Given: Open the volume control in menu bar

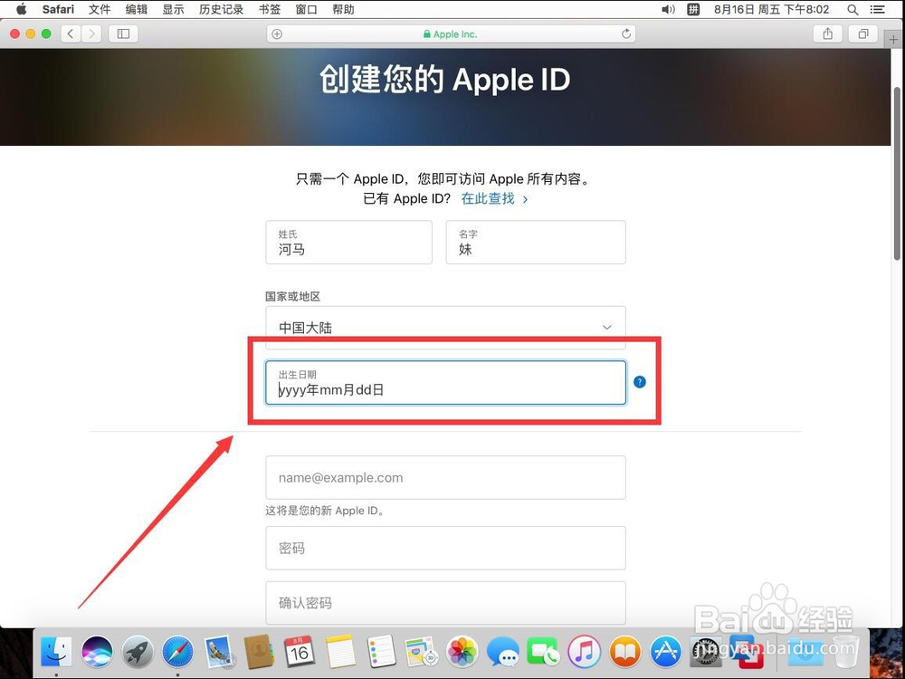Looking at the screenshot, I should pyautogui.click(x=668, y=9).
